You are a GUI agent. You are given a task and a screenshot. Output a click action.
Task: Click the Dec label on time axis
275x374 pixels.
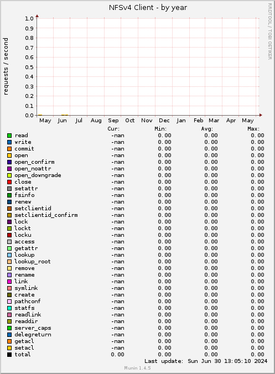(164, 121)
